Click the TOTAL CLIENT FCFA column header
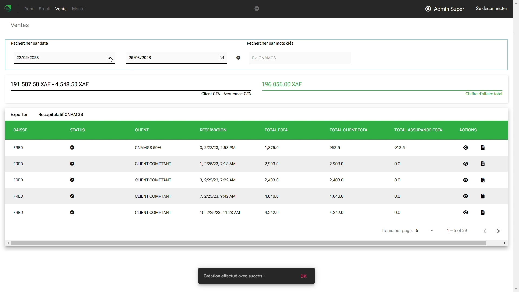Viewport: 519px width, 292px height. click(348, 130)
